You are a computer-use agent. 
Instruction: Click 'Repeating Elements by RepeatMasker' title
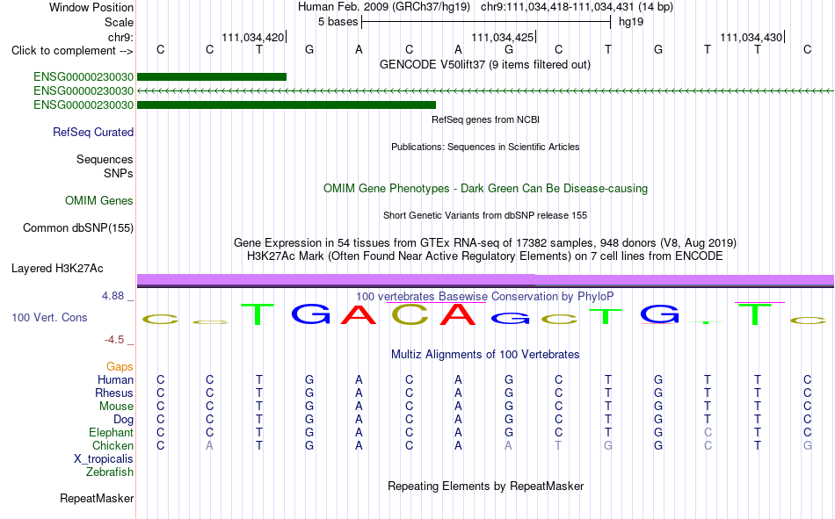[486, 486]
